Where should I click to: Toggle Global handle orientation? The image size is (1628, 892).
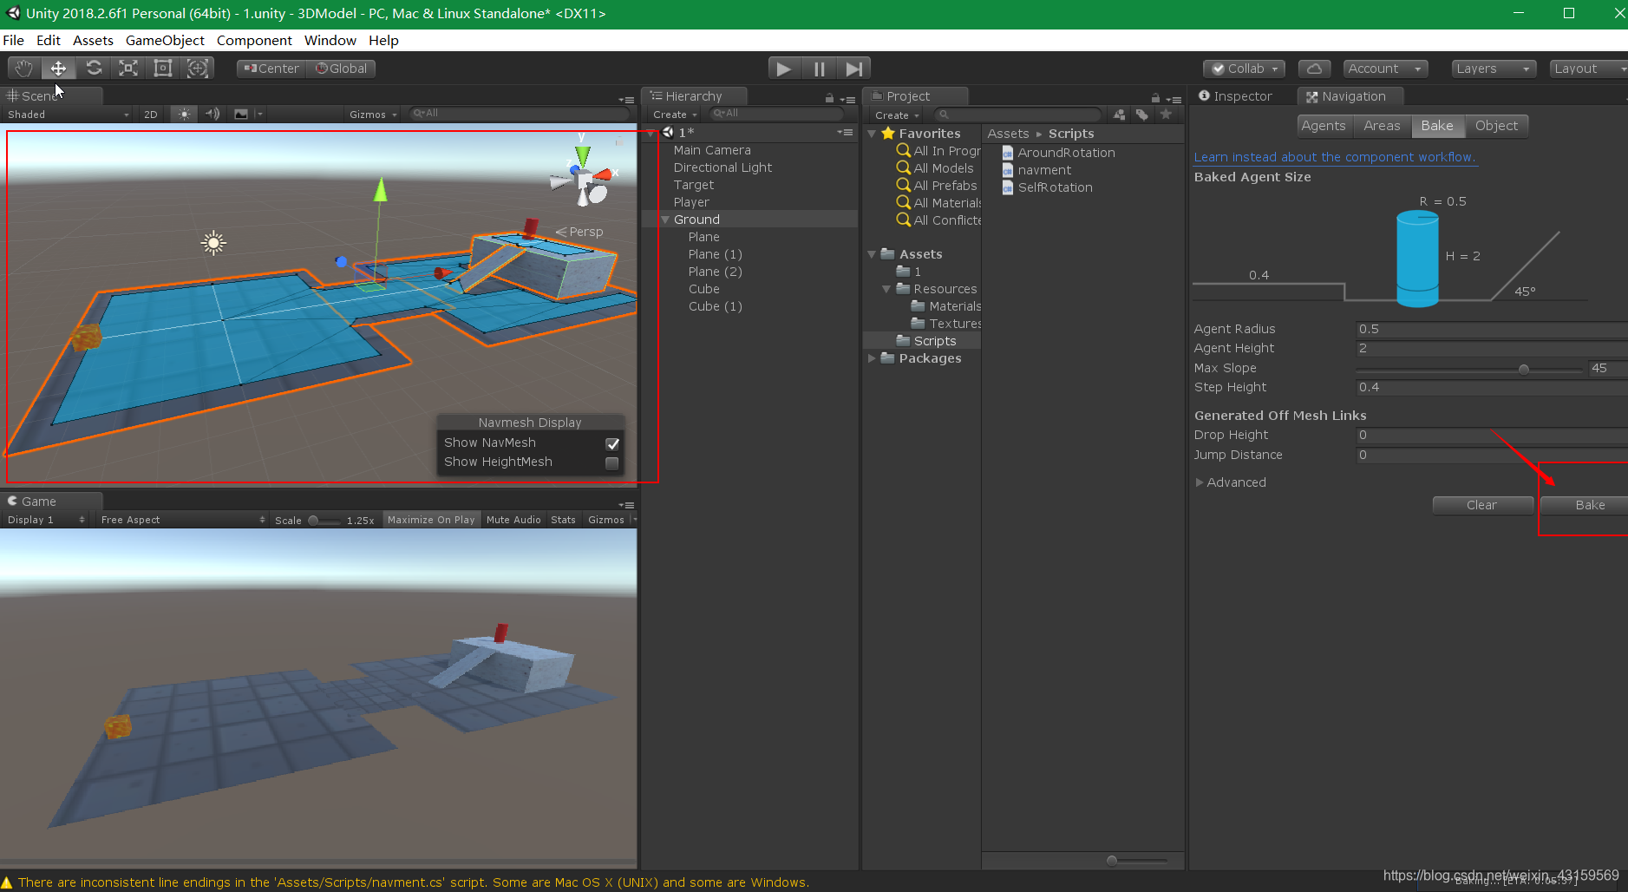tap(341, 69)
